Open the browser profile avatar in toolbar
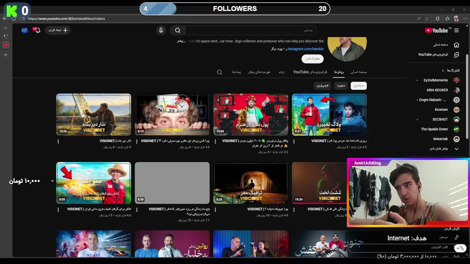The height and width of the screenshot is (264, 470). 456,18
